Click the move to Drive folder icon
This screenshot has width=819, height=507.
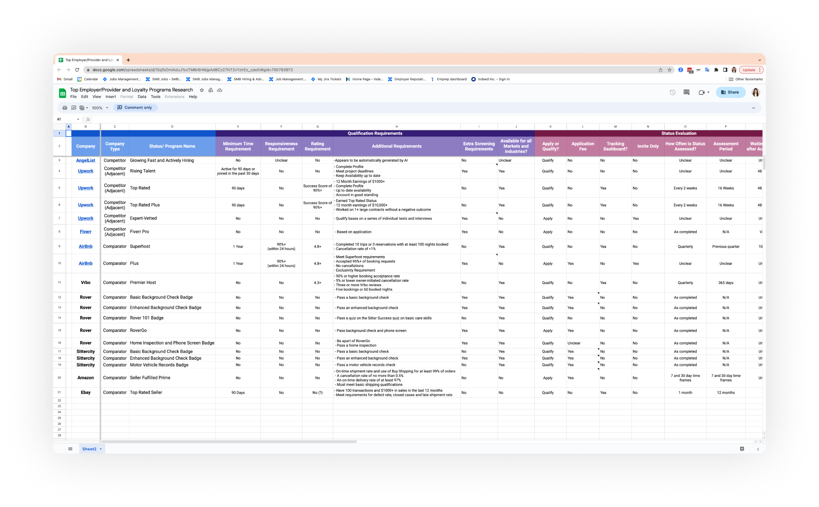tap(211, 90)
